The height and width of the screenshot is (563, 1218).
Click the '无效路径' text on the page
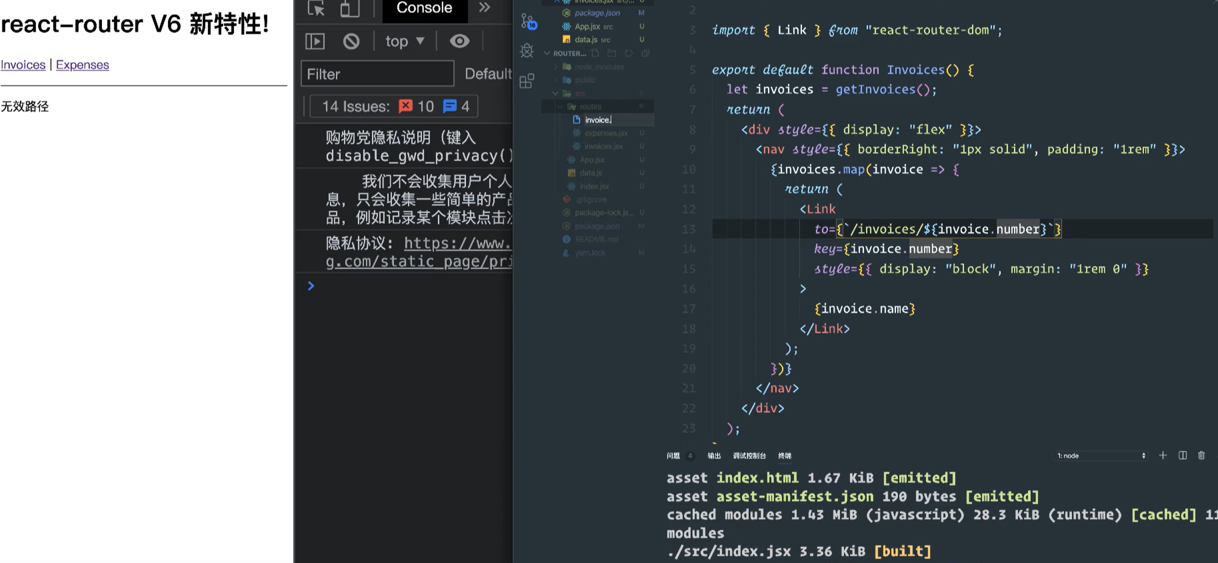[x=25, y=106]
